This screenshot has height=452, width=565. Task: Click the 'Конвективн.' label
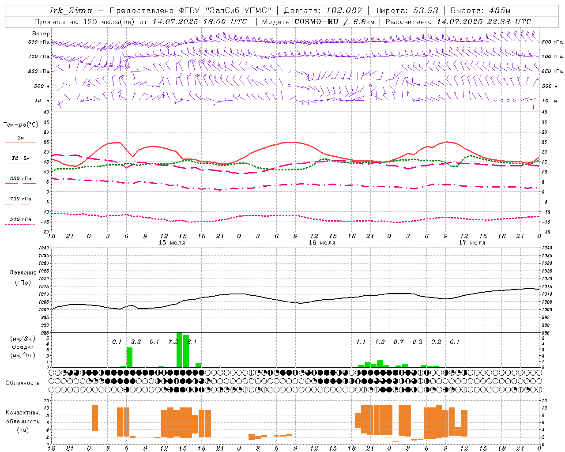(23, 413)
